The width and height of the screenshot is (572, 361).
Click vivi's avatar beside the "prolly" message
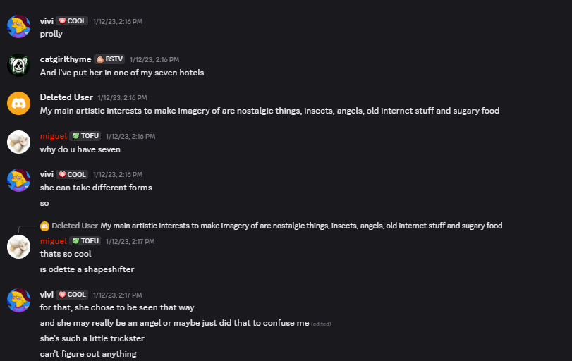(x=18, y=27)
